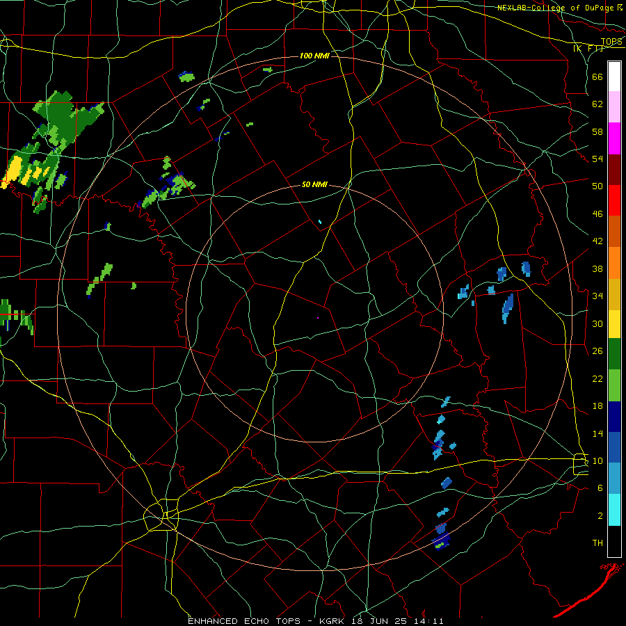Click the gold legend swatch
626x626 pixels.
(614, 294)
